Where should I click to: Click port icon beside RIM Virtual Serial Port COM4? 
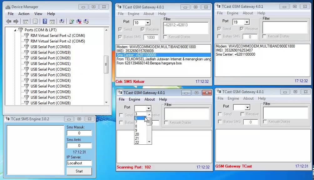[27, 36]
